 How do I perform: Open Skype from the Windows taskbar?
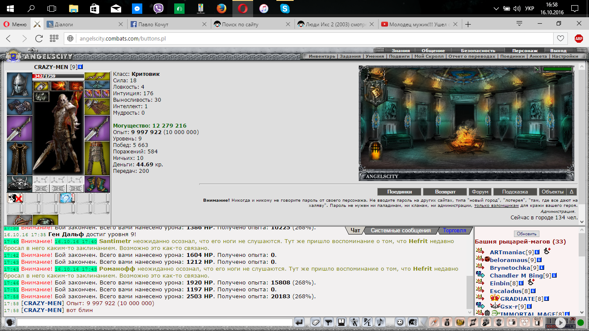coord(285,8)
